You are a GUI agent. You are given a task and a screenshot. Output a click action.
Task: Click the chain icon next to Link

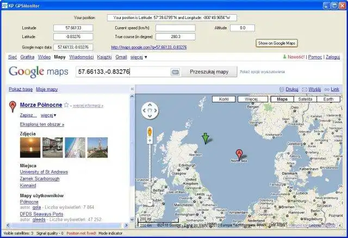(327, 89)
